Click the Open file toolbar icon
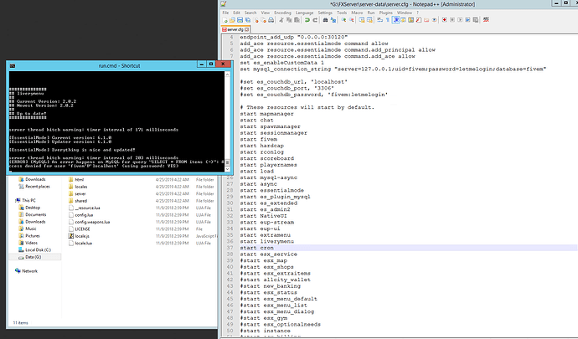 [x=232, y=20]
